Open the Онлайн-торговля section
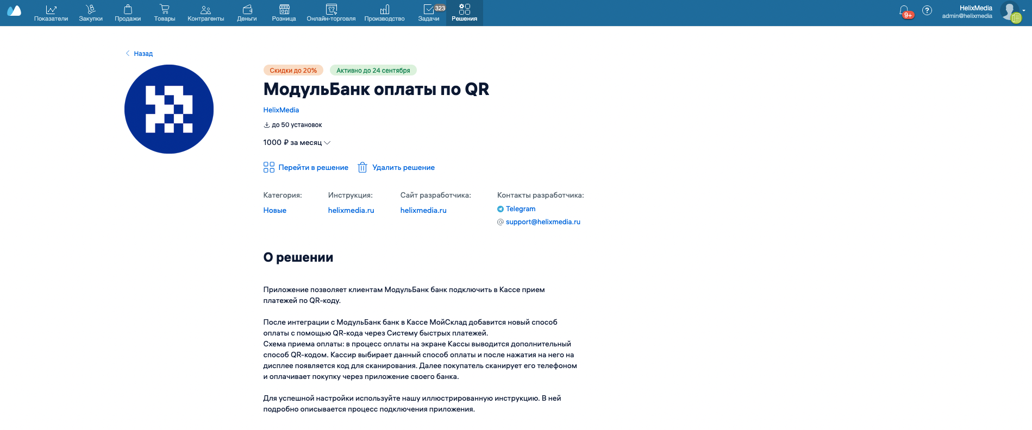 pyautogui.click(x=332, y=13)
